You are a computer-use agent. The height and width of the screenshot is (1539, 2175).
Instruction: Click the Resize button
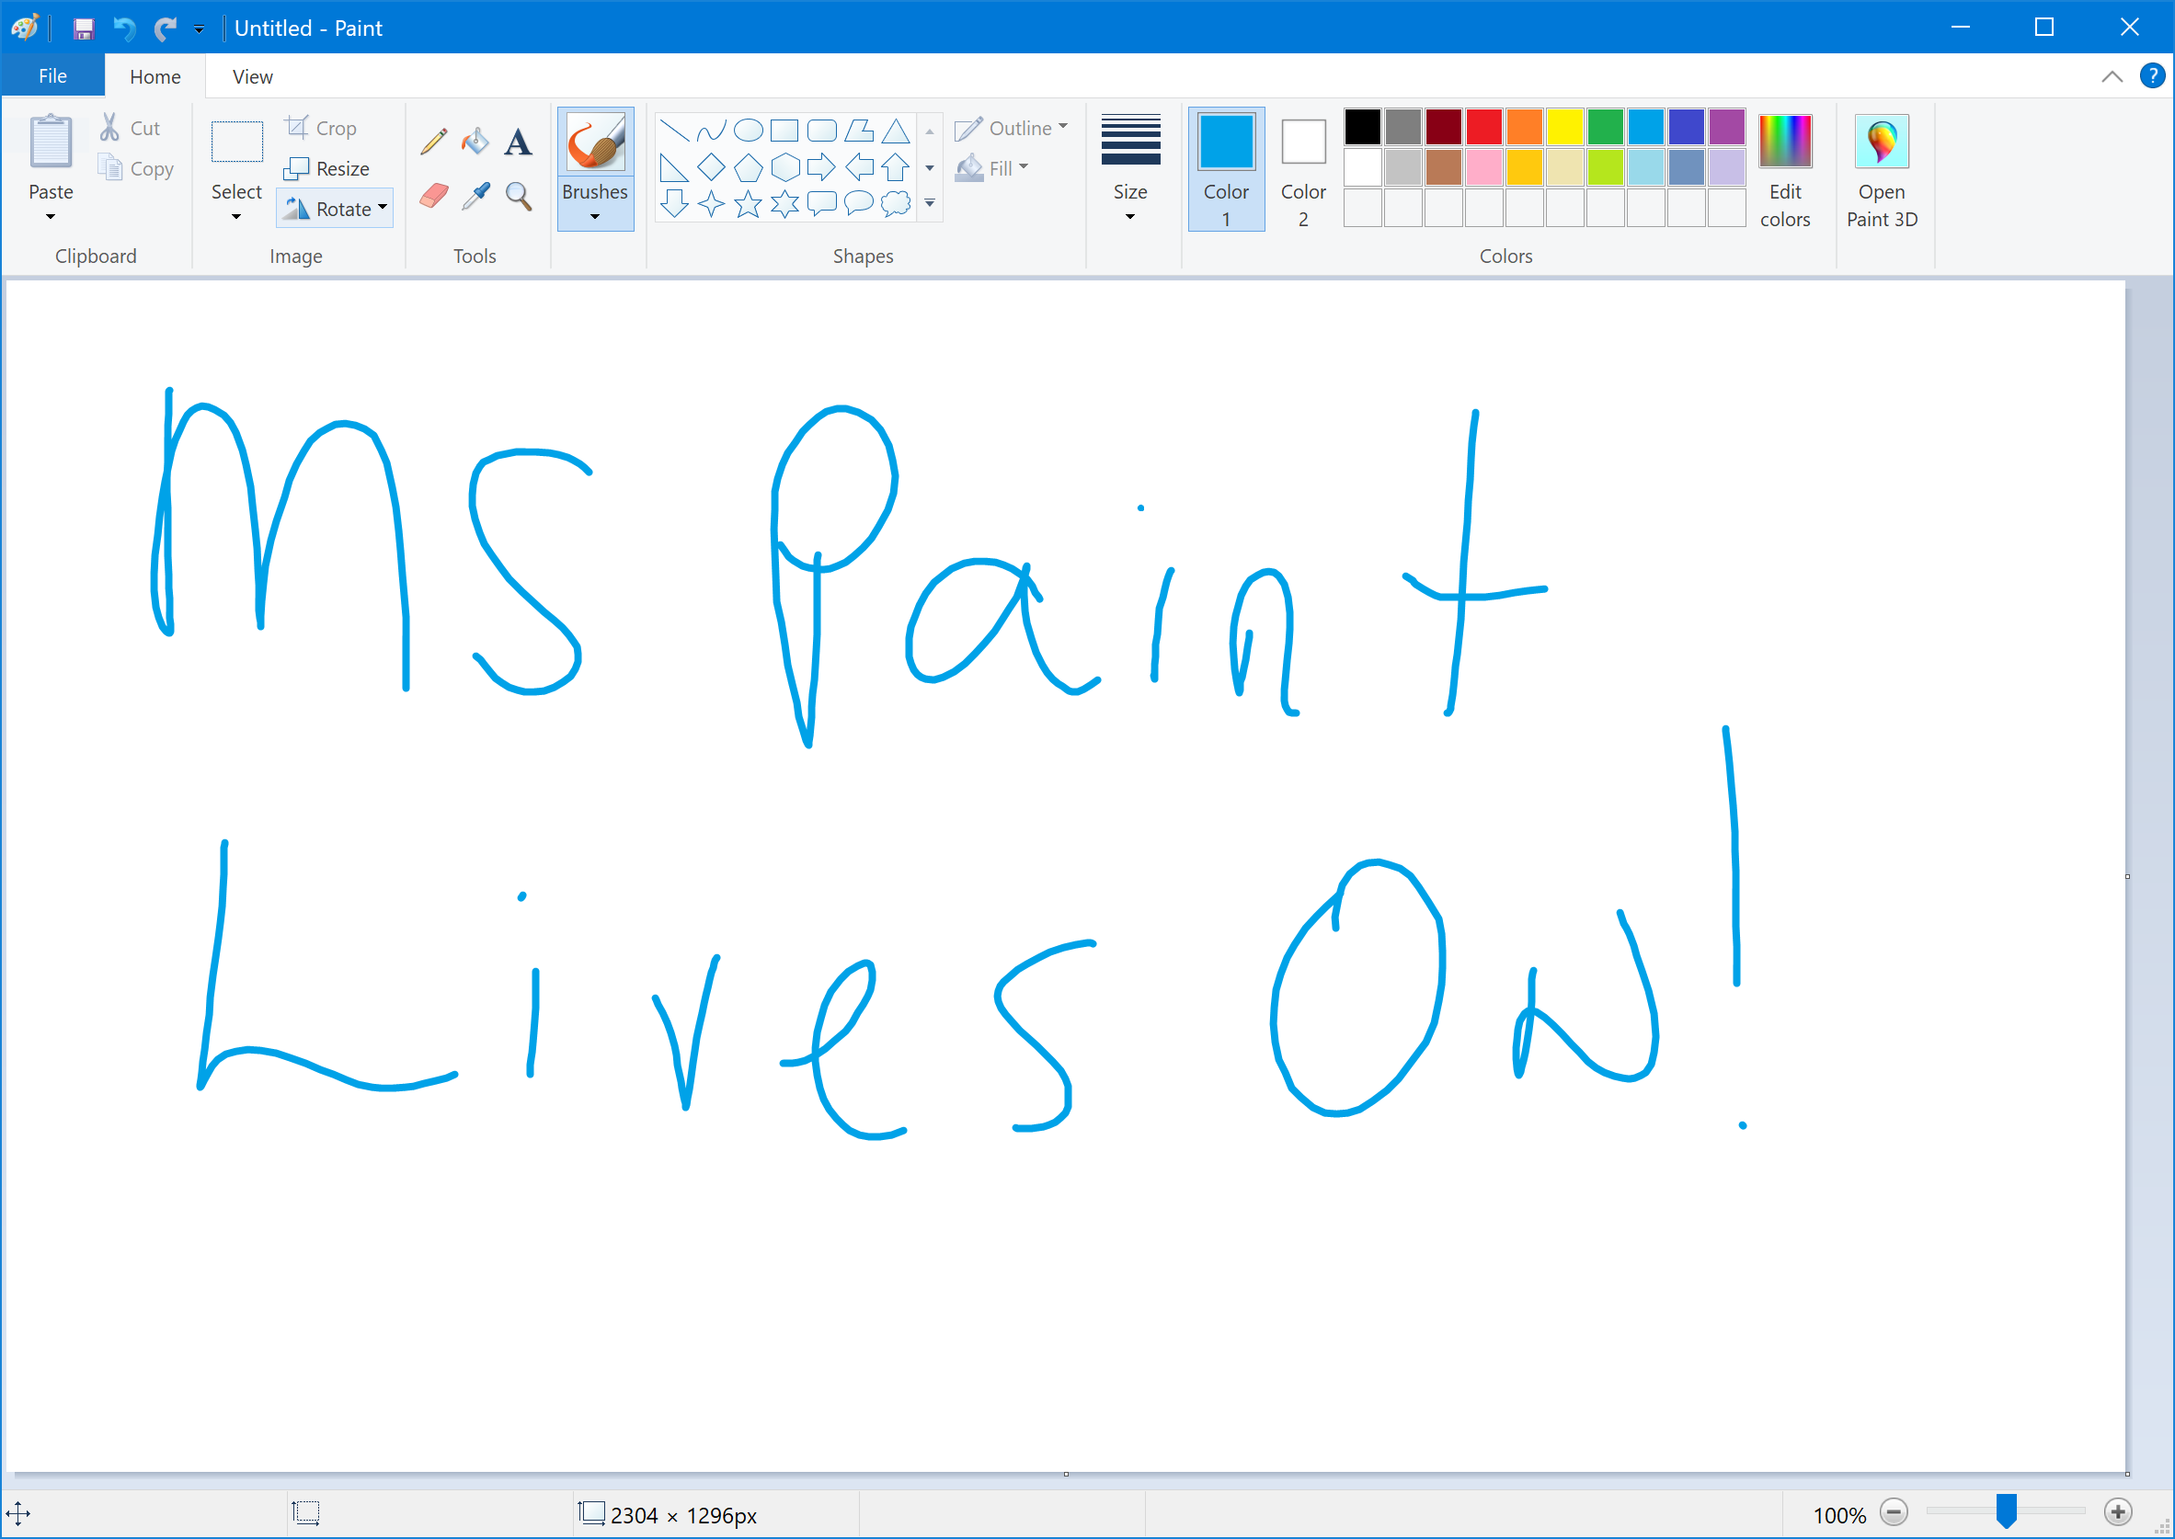pyautogui.click(x=328, y=168)
